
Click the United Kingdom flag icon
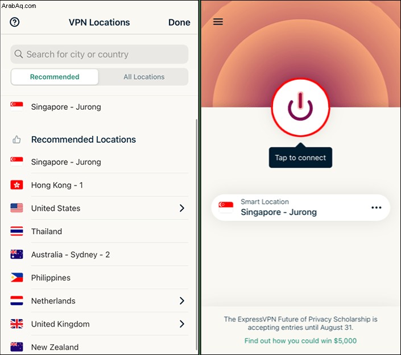16,324
